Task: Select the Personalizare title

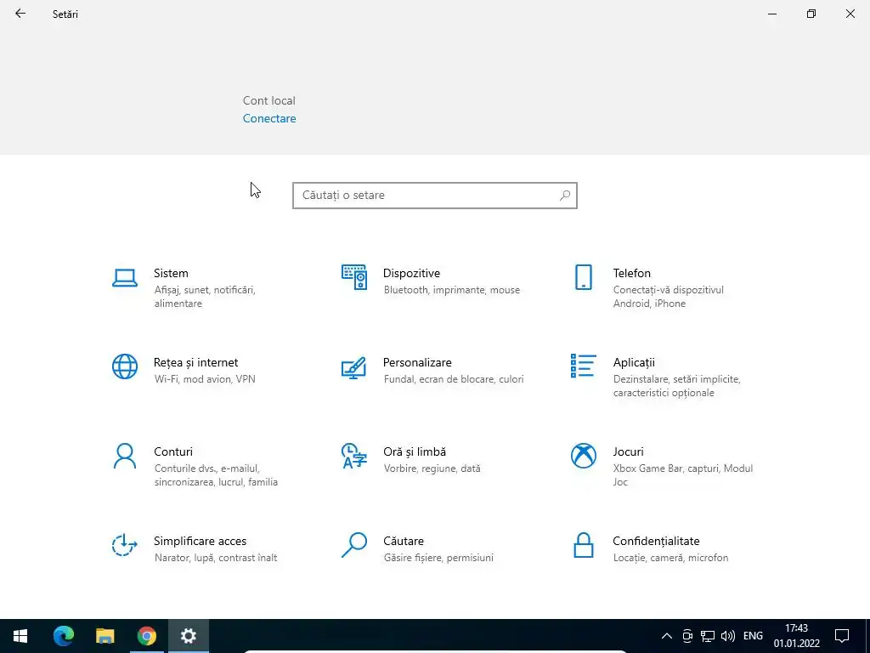Action: coord(417,362)
